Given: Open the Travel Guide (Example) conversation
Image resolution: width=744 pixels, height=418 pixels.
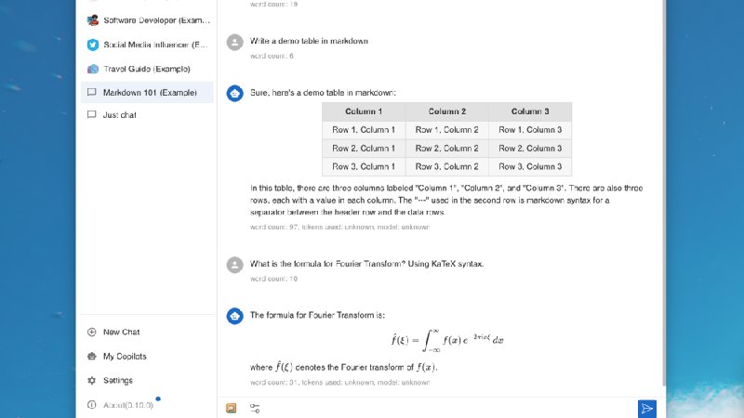Looking at the screenshot, I should (147, 69).
